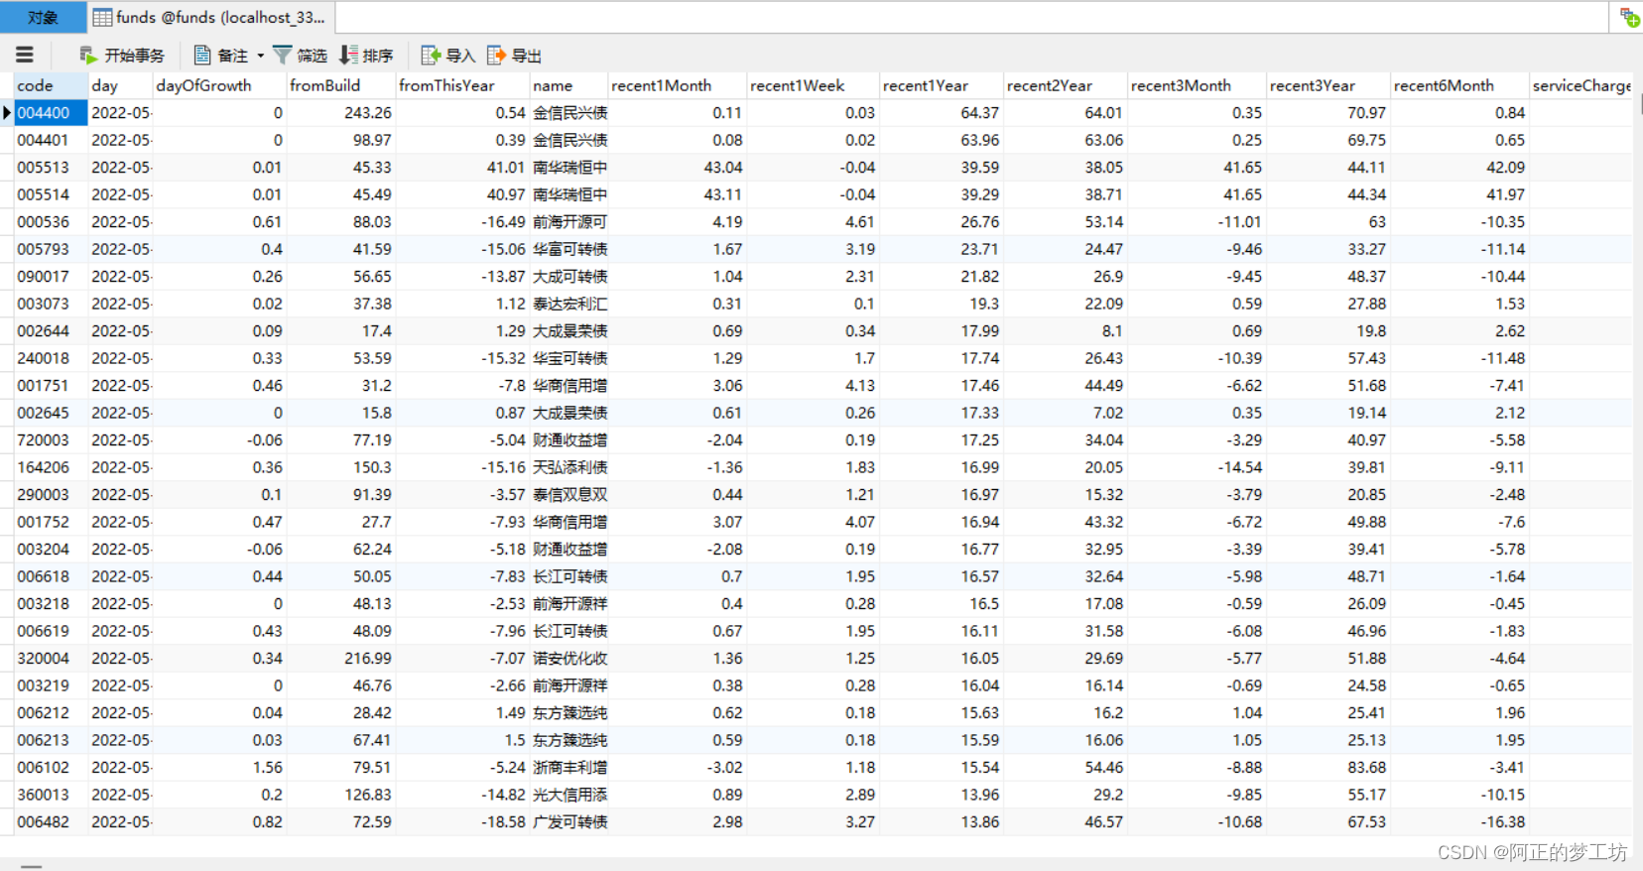Click name cell 浙商丰利增

coord(569,768)
